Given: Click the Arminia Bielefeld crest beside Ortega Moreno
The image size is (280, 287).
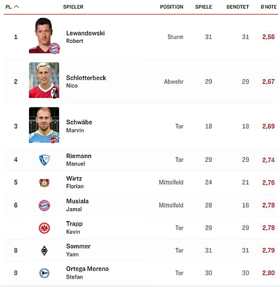Looking at the screenshot, I should coord(44,273).
